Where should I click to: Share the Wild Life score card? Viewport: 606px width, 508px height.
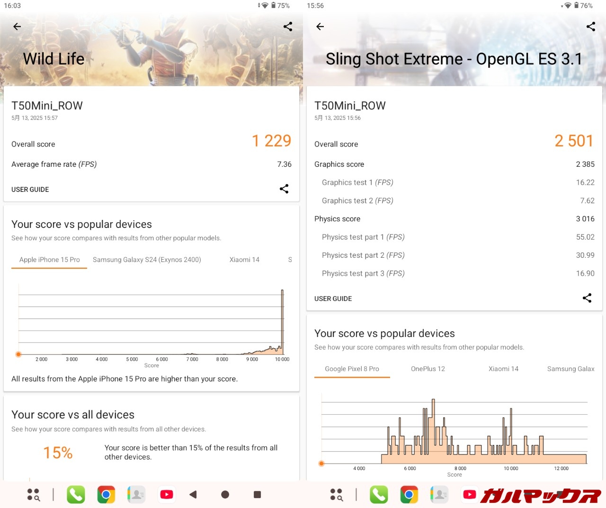284,189
